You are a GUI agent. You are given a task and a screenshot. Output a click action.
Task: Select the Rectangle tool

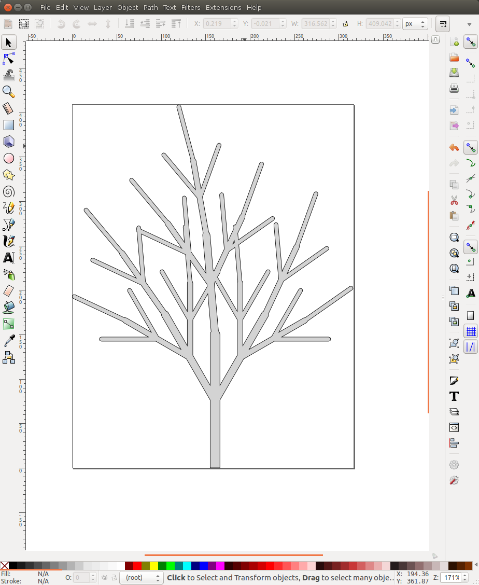coord(8,124)
